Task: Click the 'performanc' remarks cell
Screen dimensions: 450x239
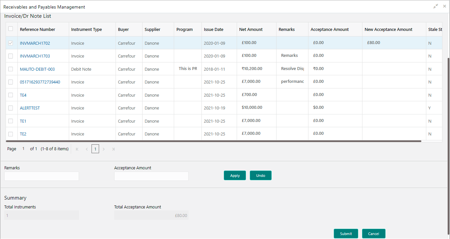Action: pos(292,82)
